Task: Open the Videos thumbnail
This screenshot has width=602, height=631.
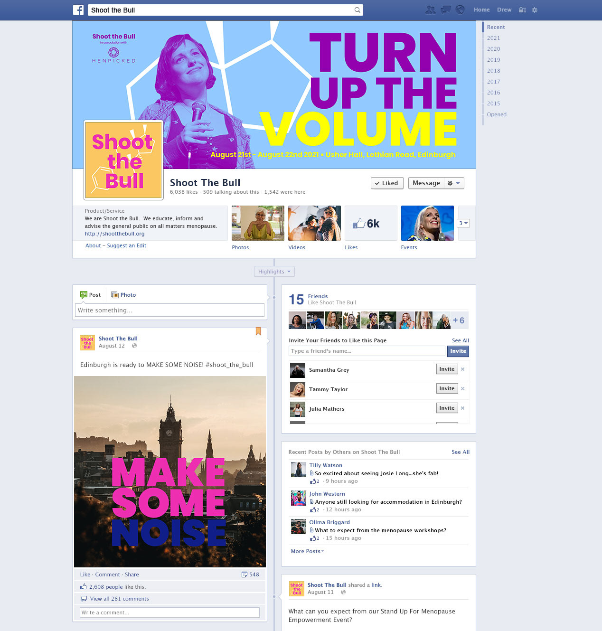Action: [314, 223]
